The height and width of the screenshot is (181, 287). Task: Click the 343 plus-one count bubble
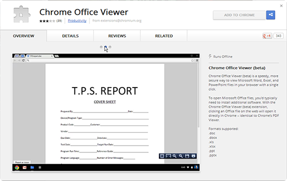278,36
